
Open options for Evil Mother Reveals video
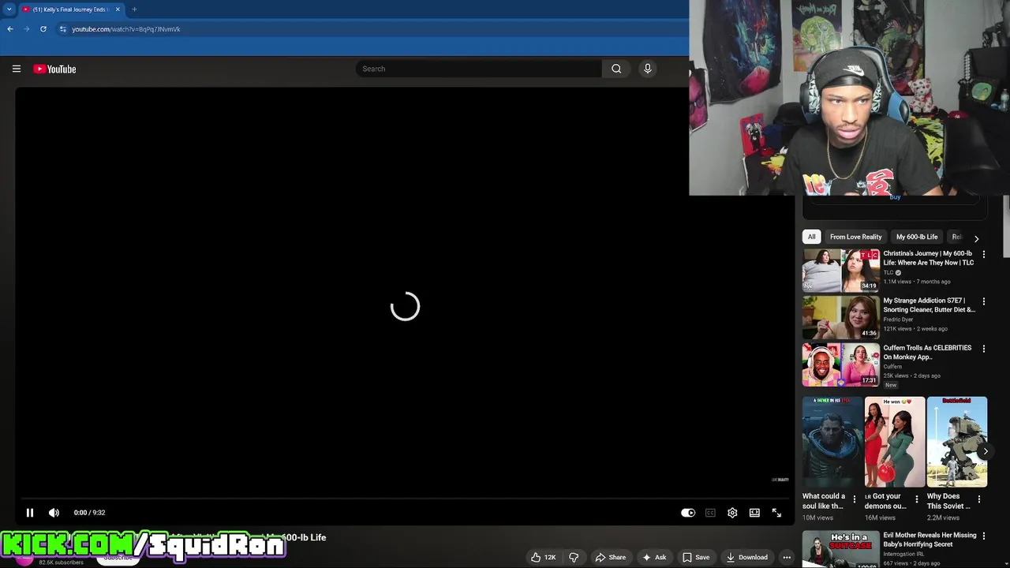983,536
